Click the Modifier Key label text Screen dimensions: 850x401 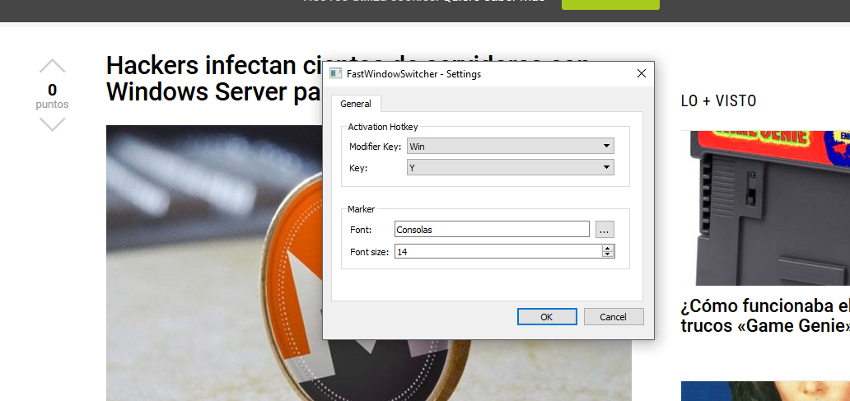(375, 147)
